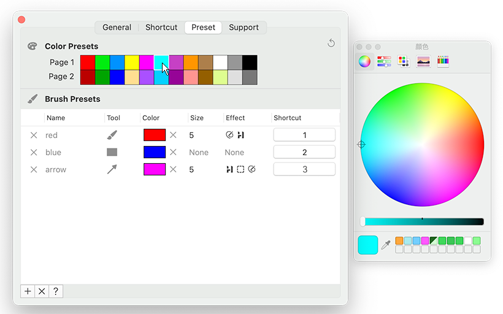Viewport: 503px width, 314px height.
Task: Activate the eyedropper in color picker
Action: (x=386, y=245)
